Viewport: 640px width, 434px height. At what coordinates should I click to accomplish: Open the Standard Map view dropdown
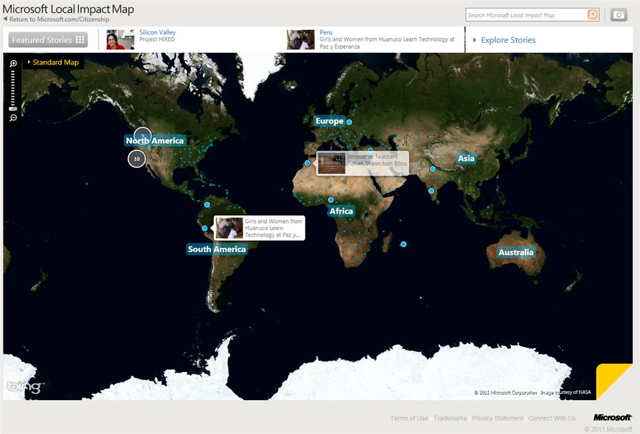pos(53,62)
